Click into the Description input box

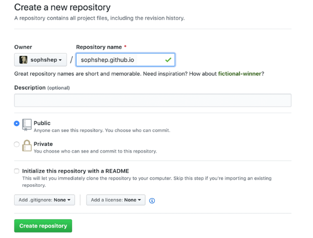[x=153, y=100]
